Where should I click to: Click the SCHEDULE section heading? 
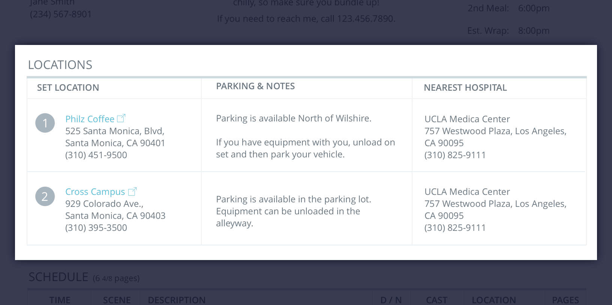58,277
